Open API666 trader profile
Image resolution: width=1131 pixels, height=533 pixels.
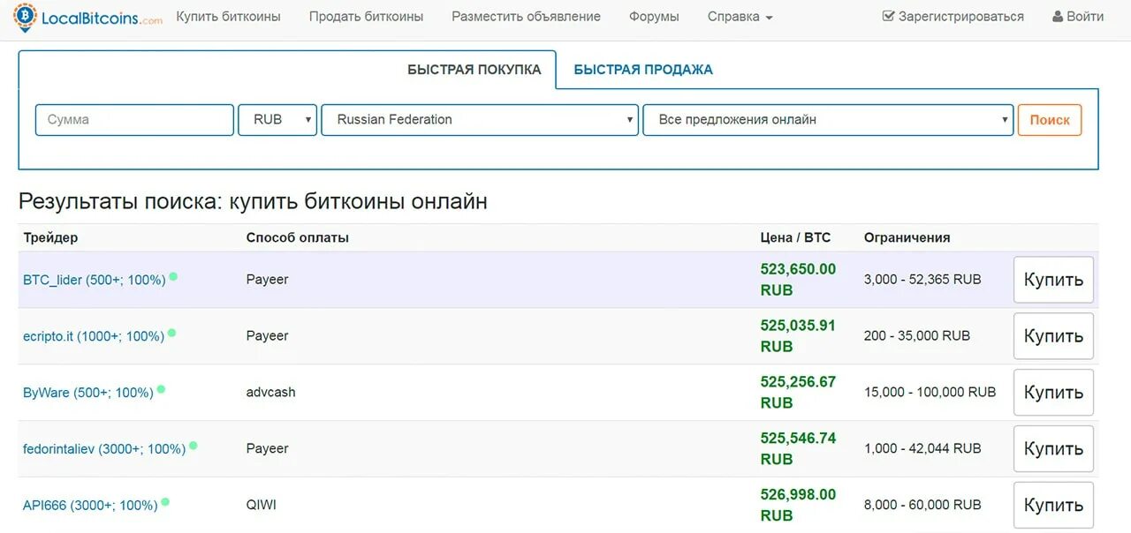tap(90, 506)
